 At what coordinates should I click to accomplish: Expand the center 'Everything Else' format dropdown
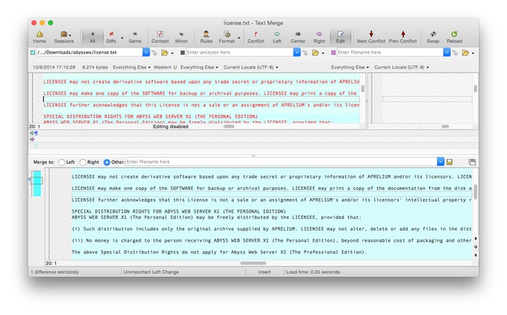tap(199, 67)
